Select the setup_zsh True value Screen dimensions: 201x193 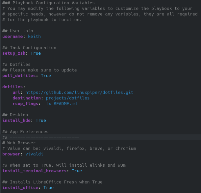36,53
